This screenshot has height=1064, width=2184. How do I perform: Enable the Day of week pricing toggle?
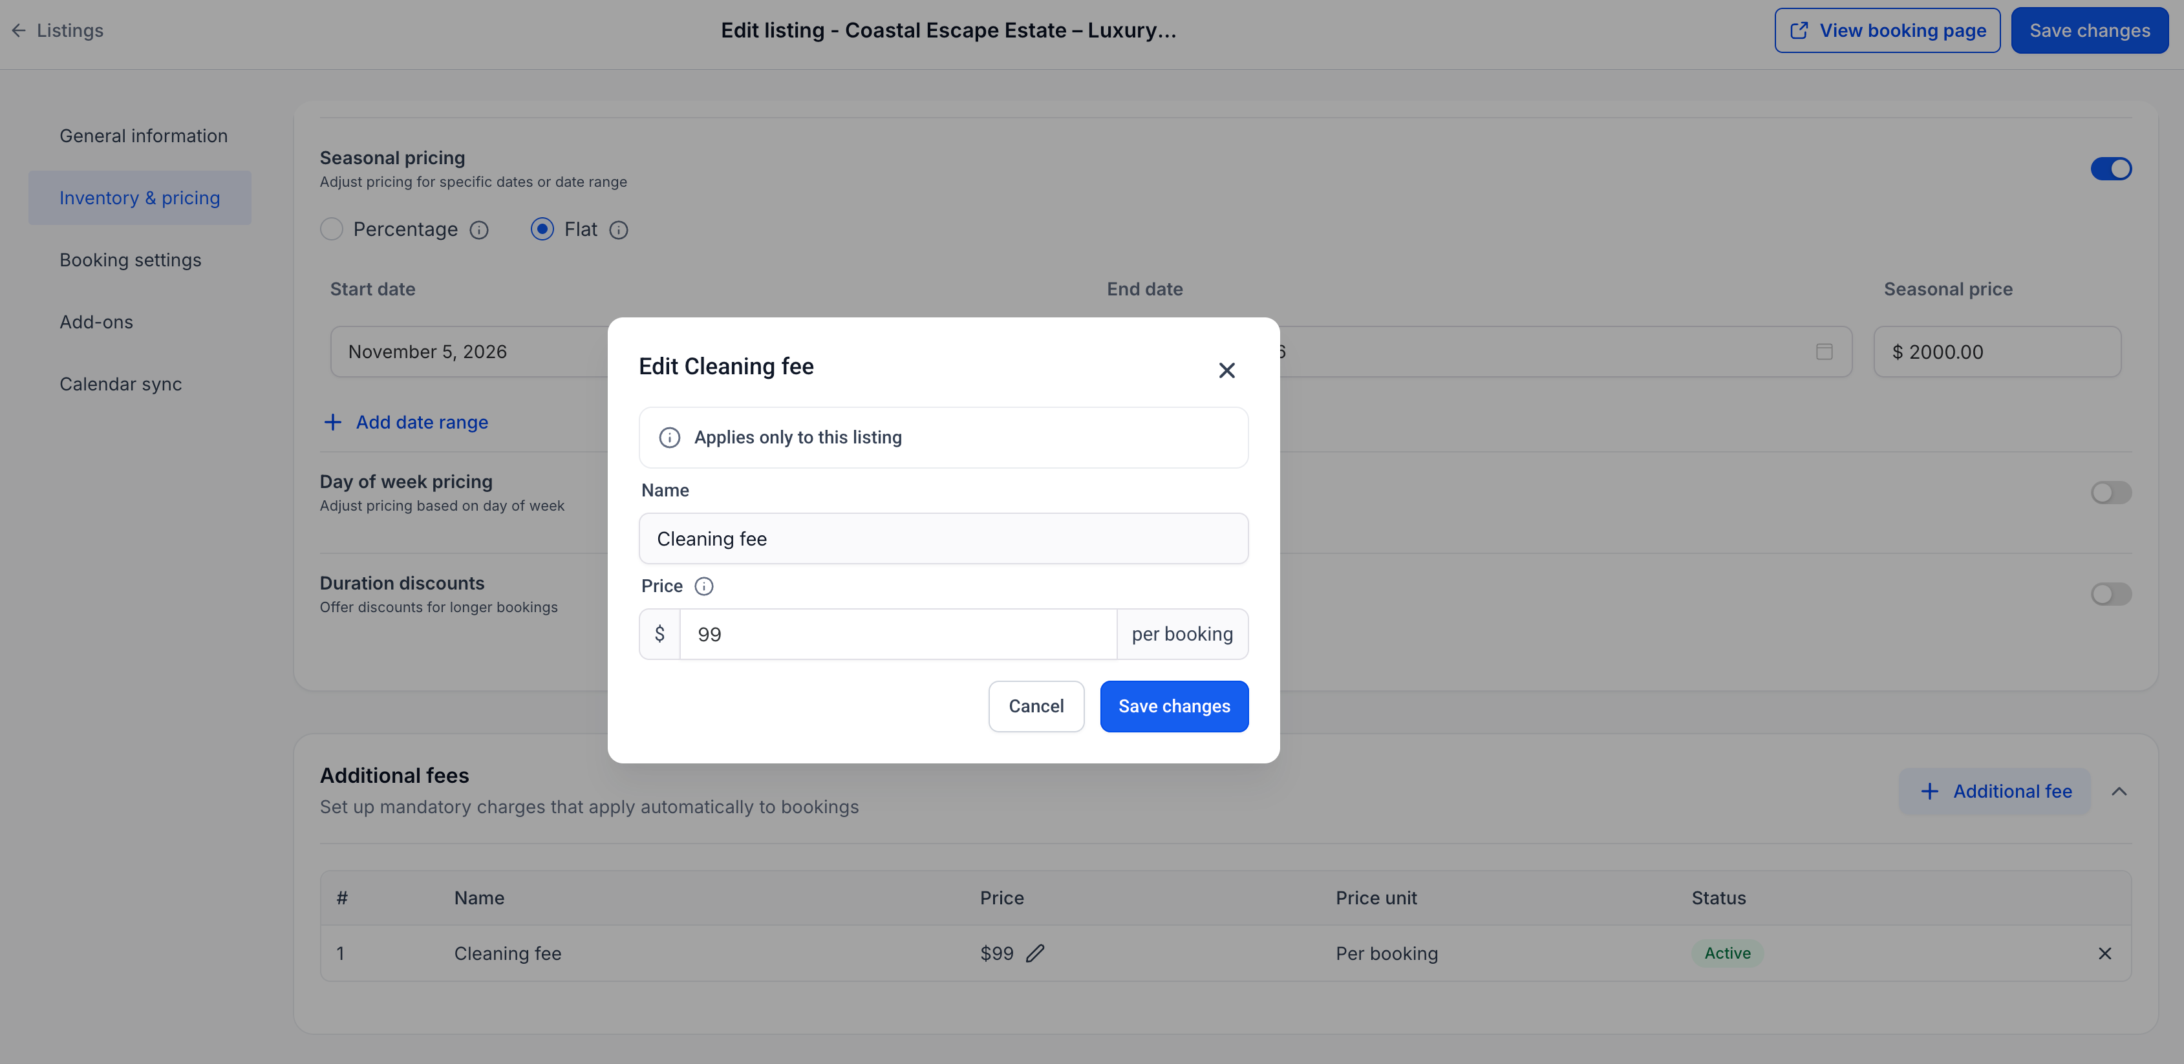point(2111,493)
